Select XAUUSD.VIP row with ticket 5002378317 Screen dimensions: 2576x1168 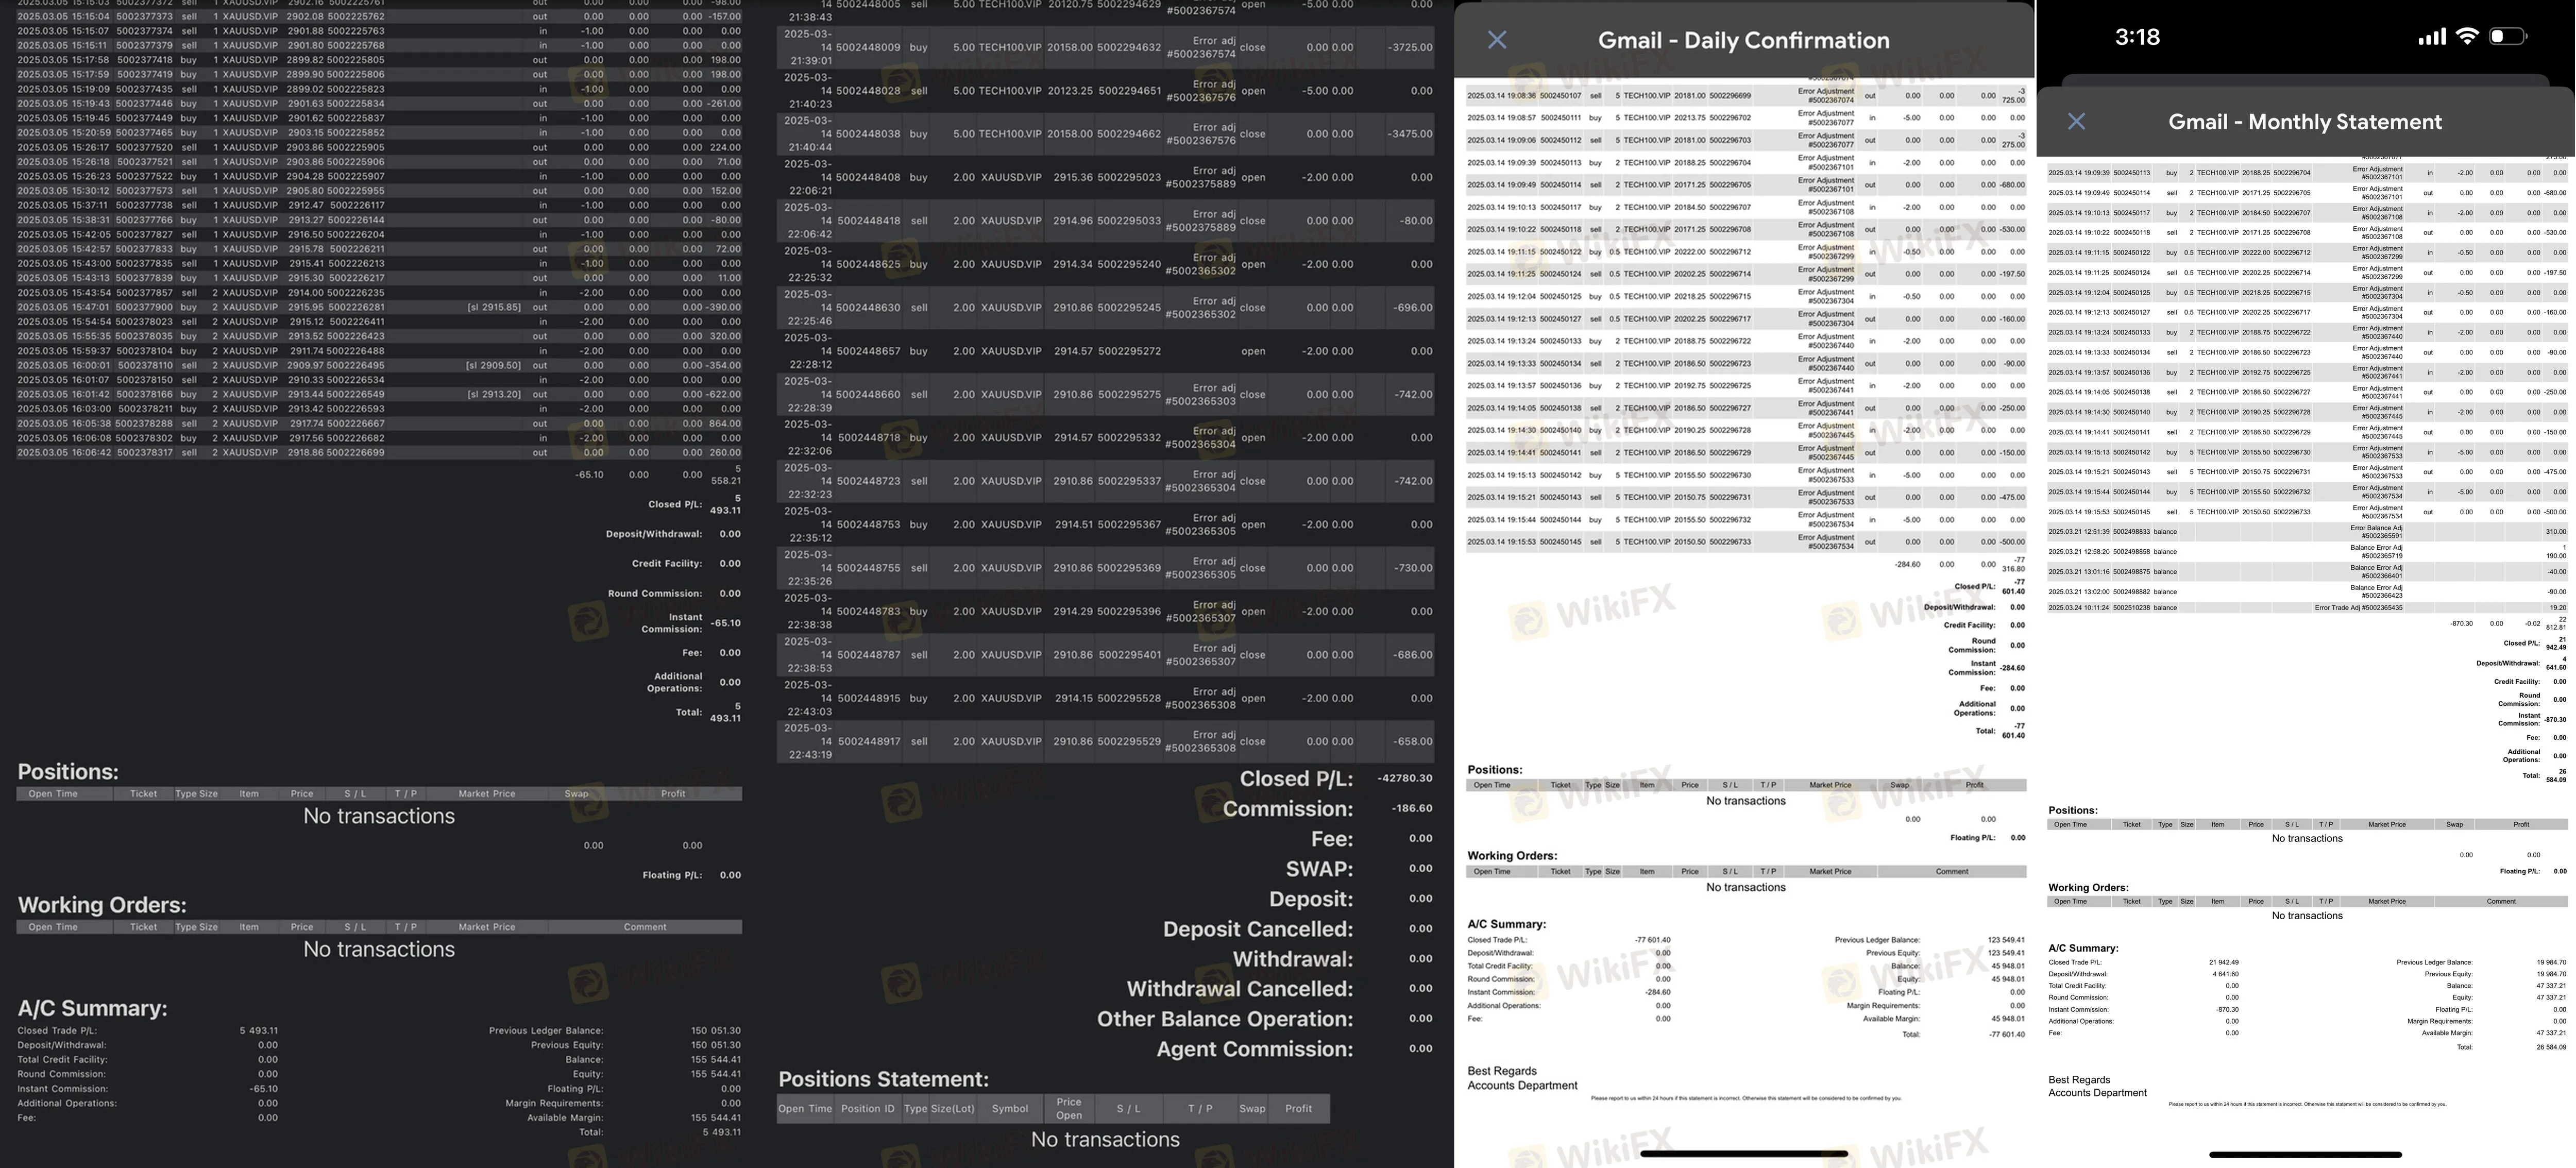click(379, 453)
